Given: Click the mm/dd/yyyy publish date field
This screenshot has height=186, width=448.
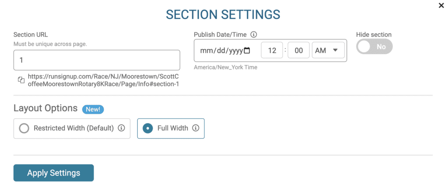Looking at the screenshot, I should pos(225,51).
